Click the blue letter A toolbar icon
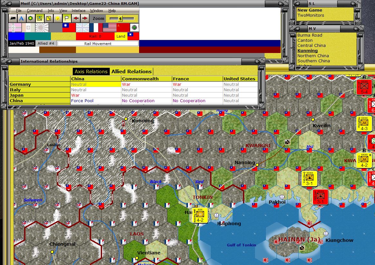Viewport: 375px width, 265px height. coord(22,18)
